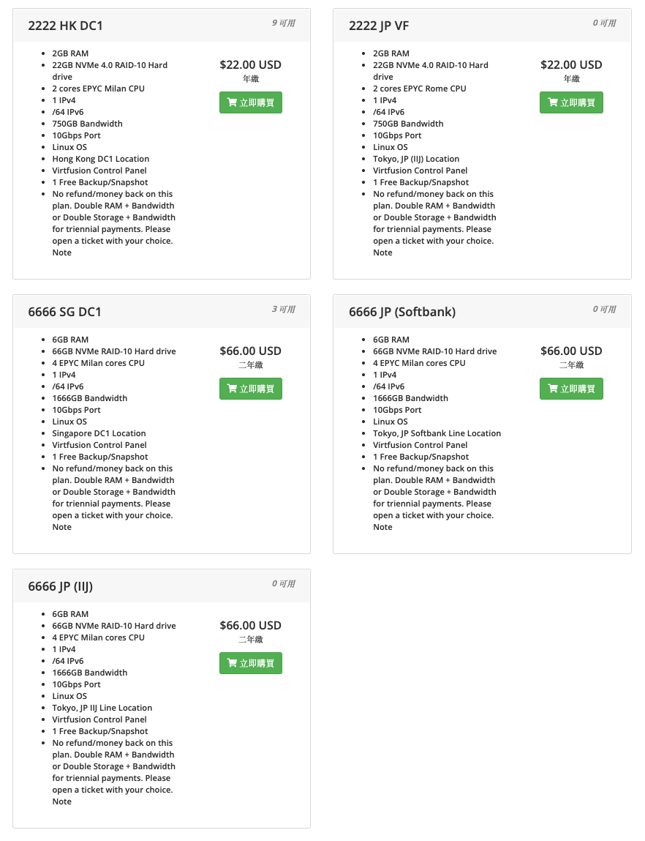Viewport: 645px width, 841px height.
Task: Click cart icon for 2222 HK DC1 plan
Action: pyautogui.click(x=232, y=103)
